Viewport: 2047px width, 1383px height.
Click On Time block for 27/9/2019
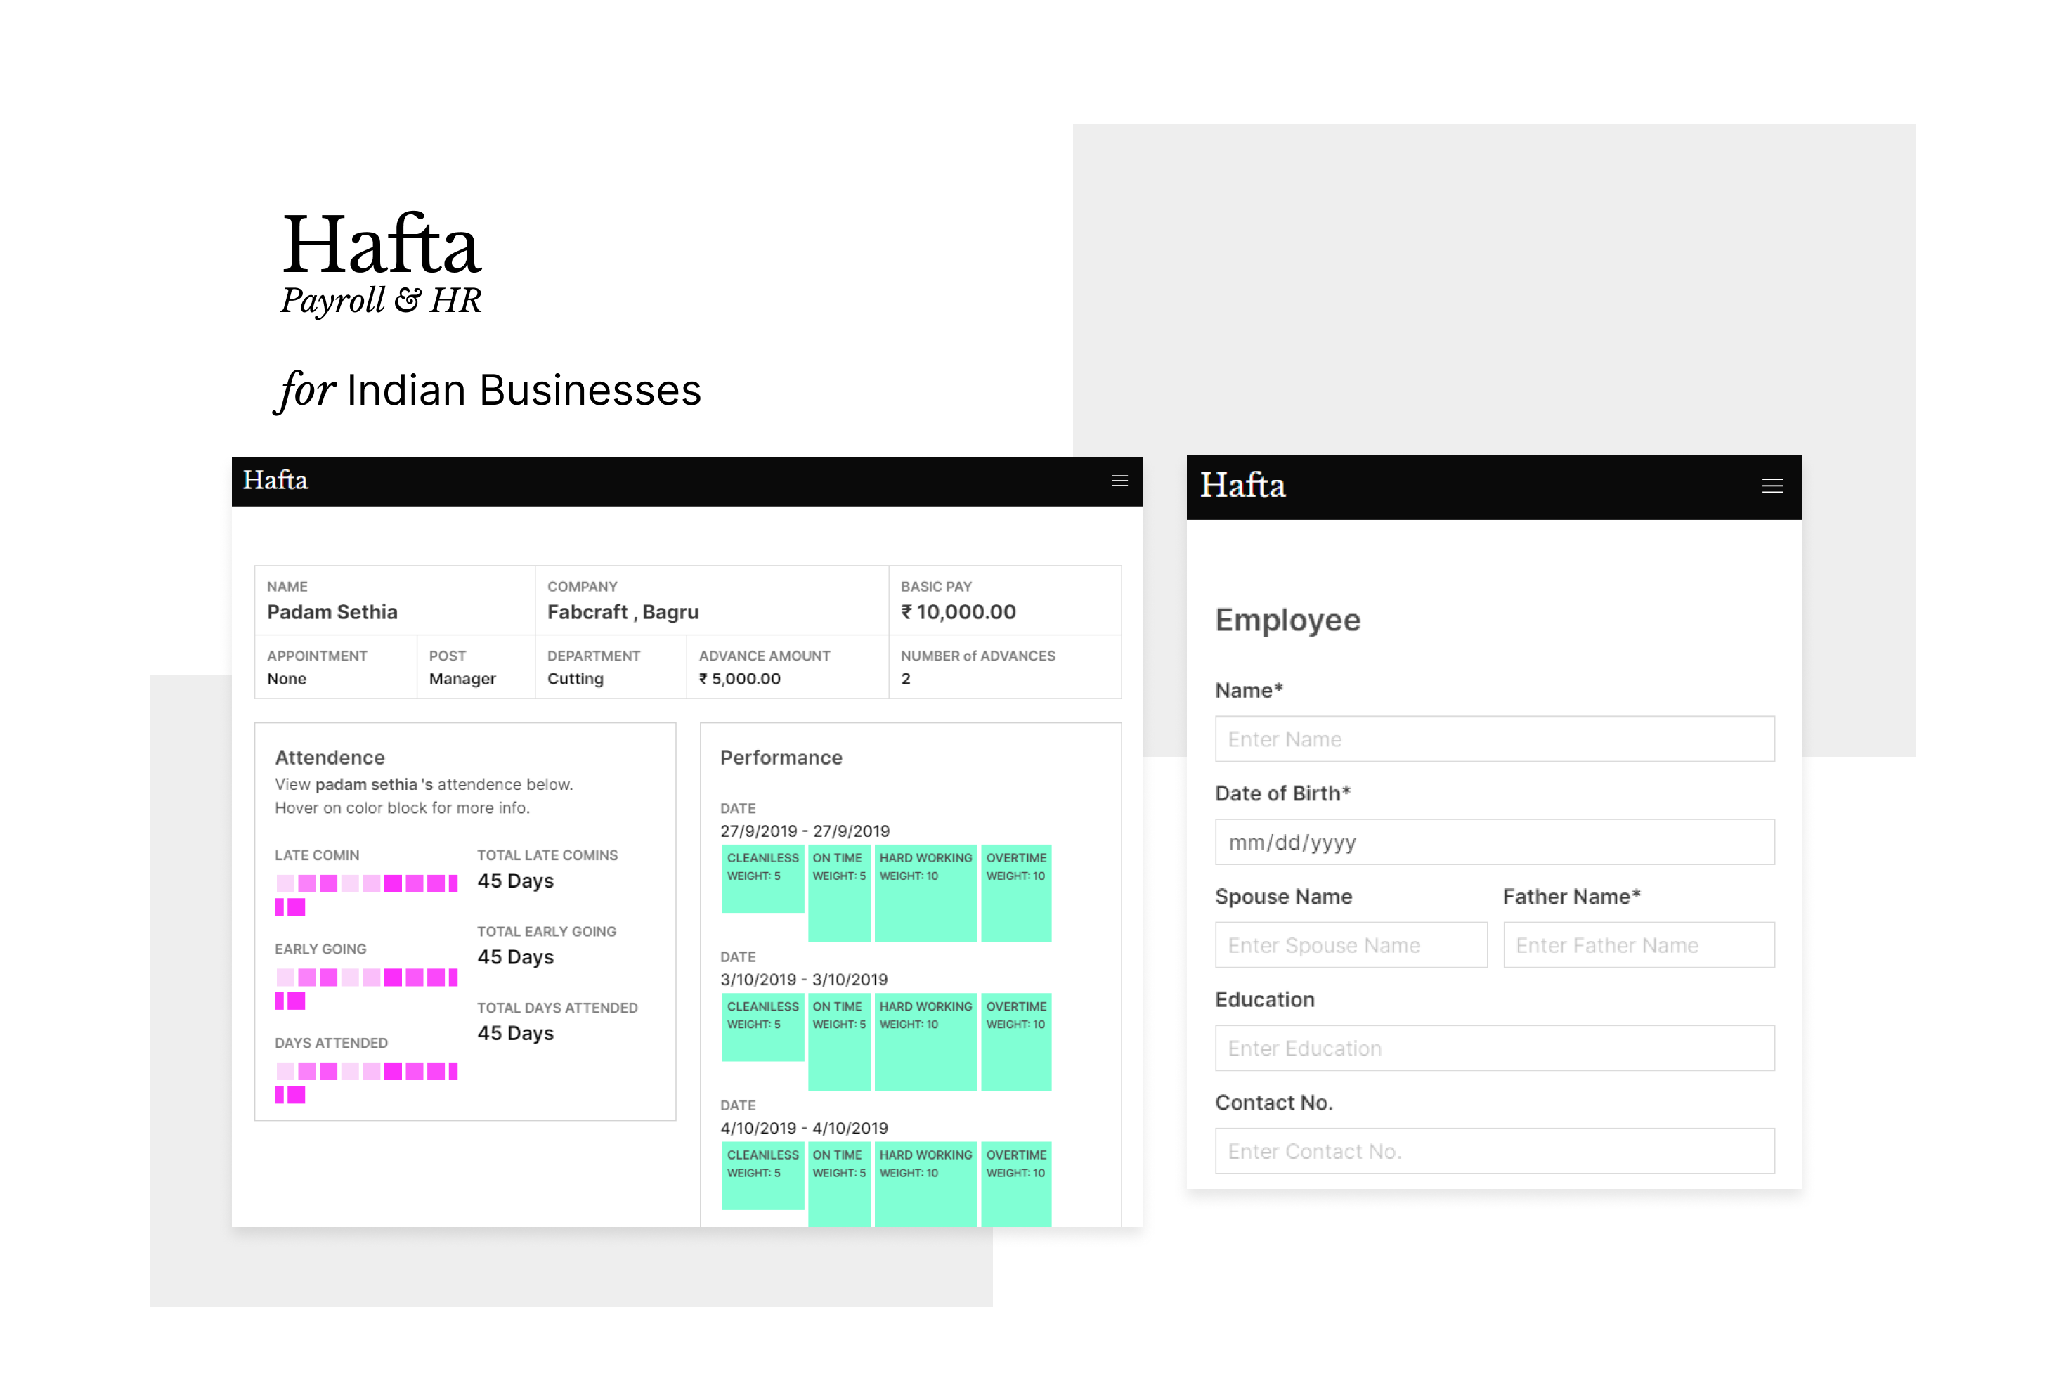pos(838,893)
